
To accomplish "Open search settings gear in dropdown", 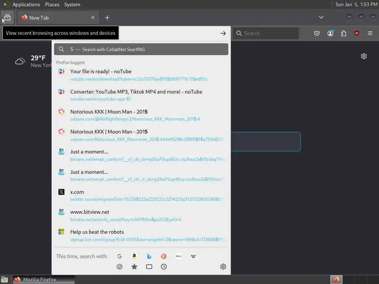I will [223, 267].
